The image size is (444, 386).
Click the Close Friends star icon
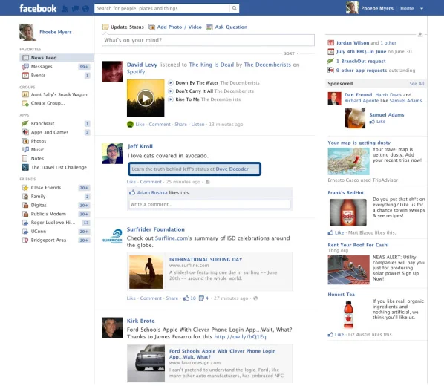[x=25, y=188]
